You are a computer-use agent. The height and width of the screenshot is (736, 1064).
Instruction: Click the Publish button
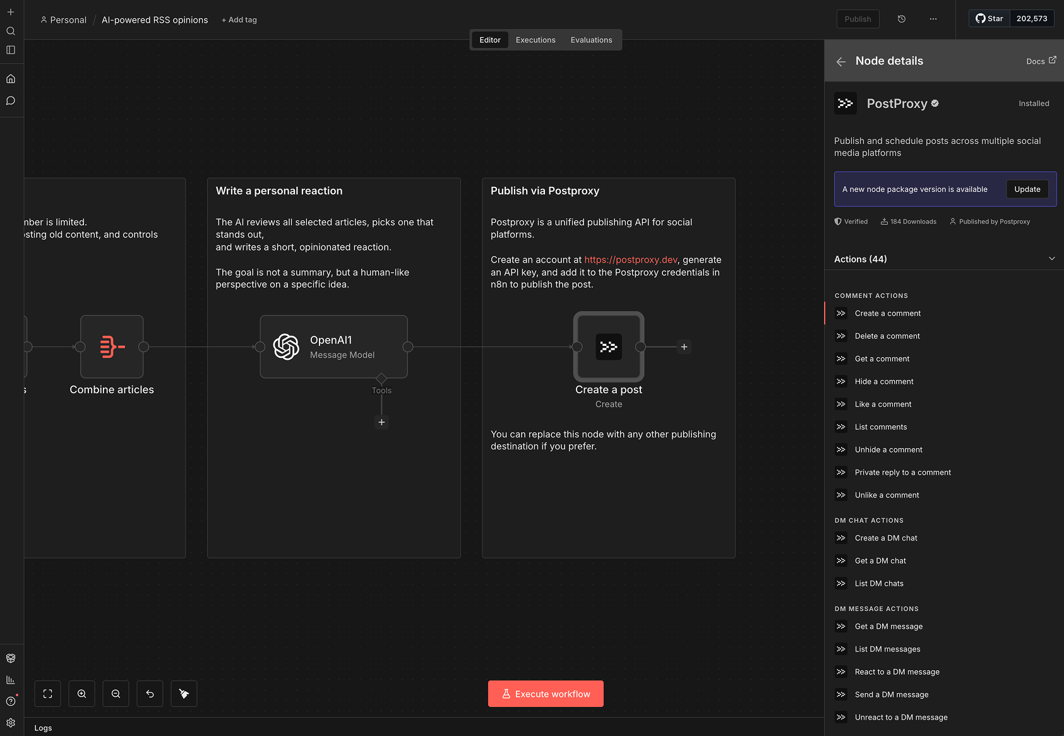[x=858, y=19]
